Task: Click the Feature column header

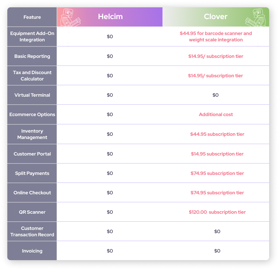Action: point(32,17)
